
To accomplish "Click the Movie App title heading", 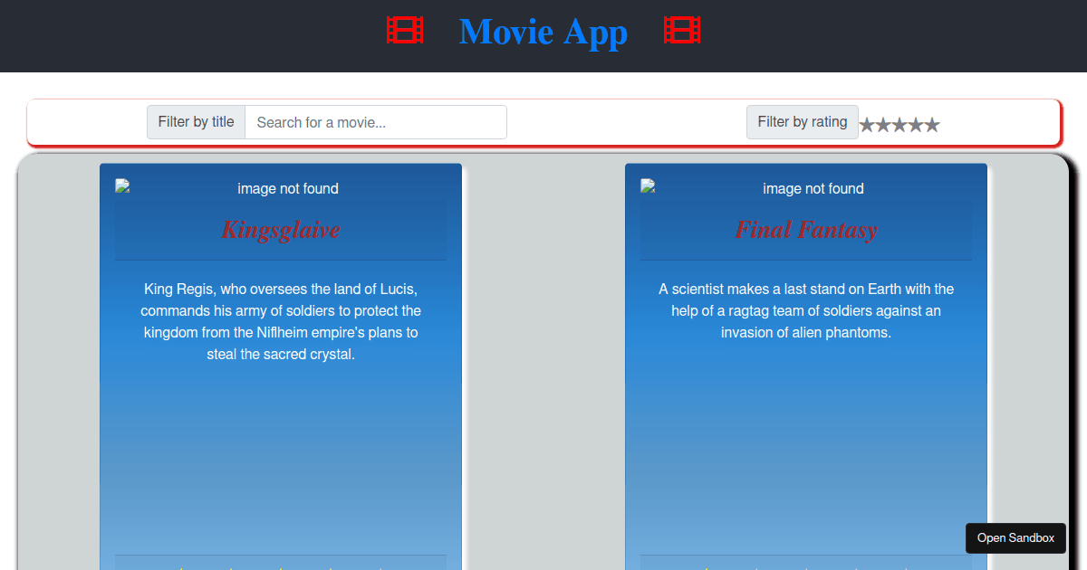I will coord(543,32).
